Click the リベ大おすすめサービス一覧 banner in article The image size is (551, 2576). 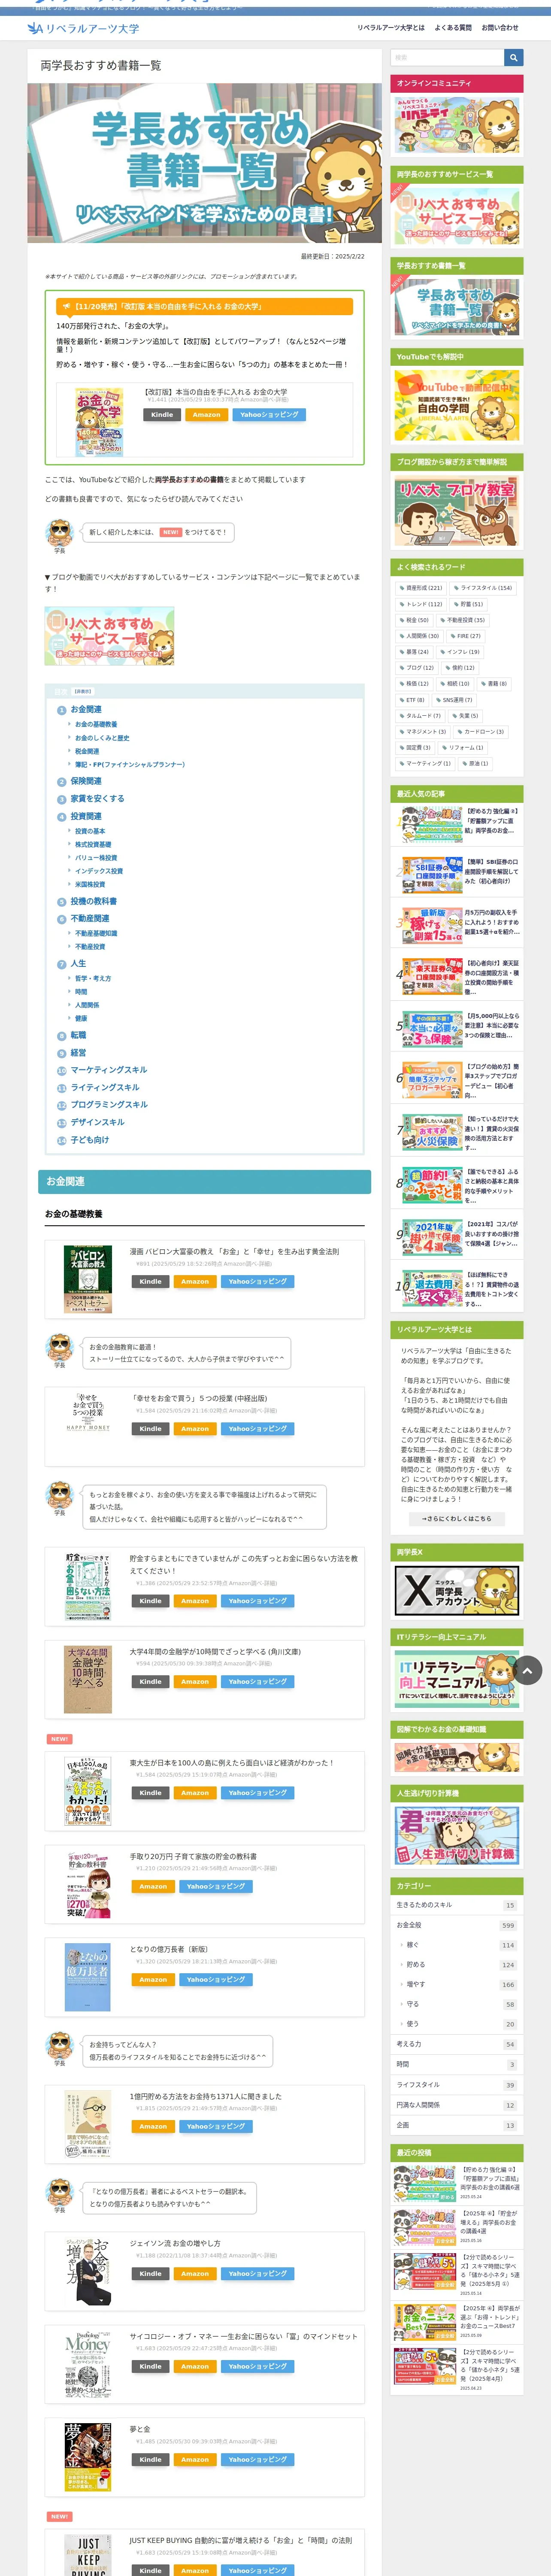pyautogui.click(x=109, y=635)
